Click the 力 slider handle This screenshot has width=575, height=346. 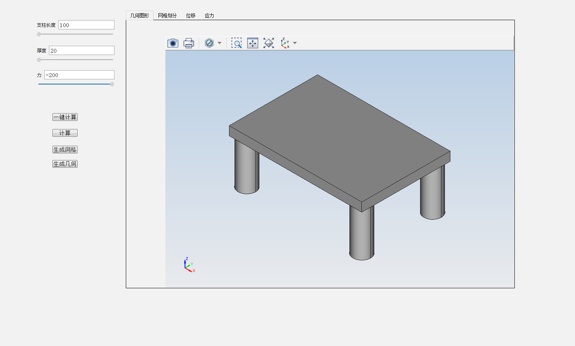[x=112, y=84]
